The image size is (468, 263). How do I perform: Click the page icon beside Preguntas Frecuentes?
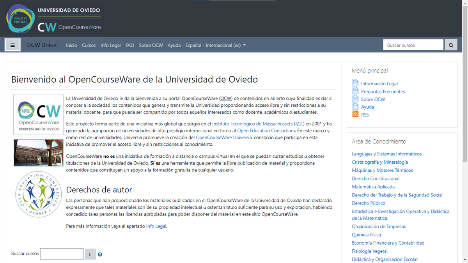[x=355, y=91]
